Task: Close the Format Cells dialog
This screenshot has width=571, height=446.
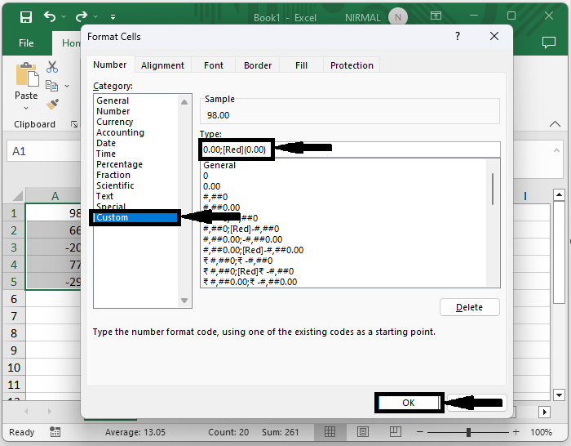Action: tap(494, 36)
